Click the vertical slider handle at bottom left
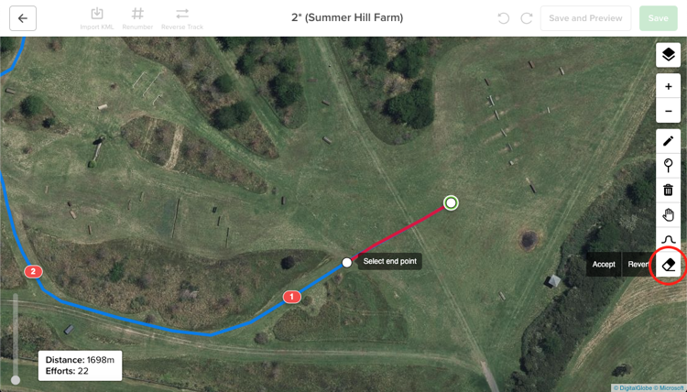687x392 pixels. tap(16, 380)
